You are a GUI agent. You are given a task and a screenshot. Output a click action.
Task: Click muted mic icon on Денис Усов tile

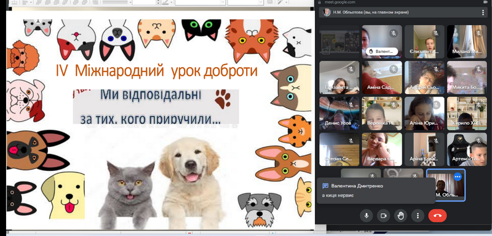click(x=351, y=104)
